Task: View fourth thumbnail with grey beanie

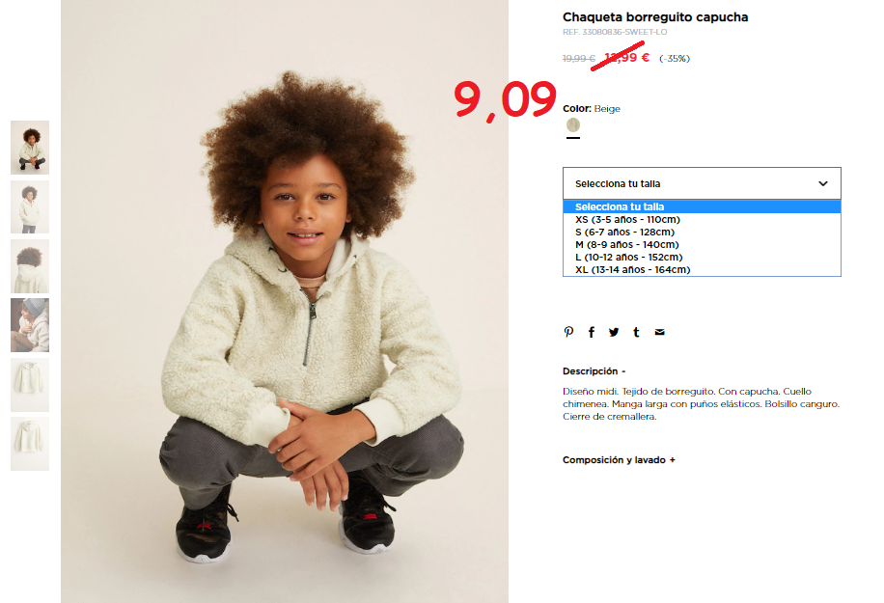Action: point(30,325)
